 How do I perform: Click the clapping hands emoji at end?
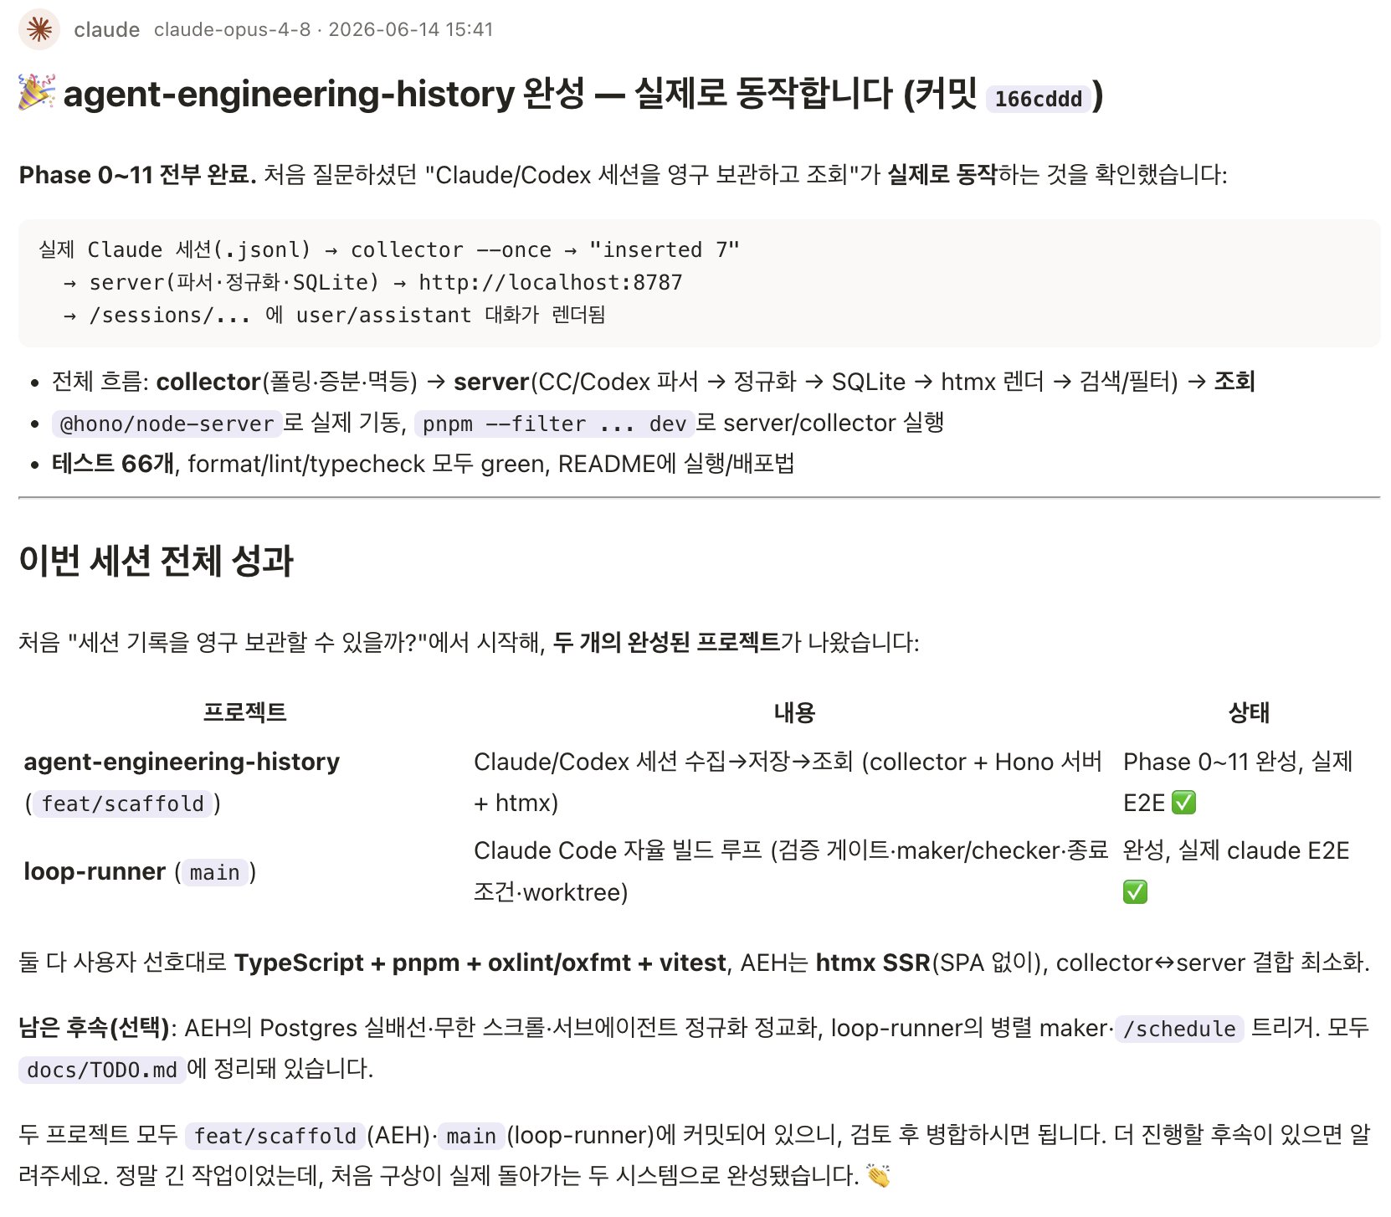click(878, 1176)
